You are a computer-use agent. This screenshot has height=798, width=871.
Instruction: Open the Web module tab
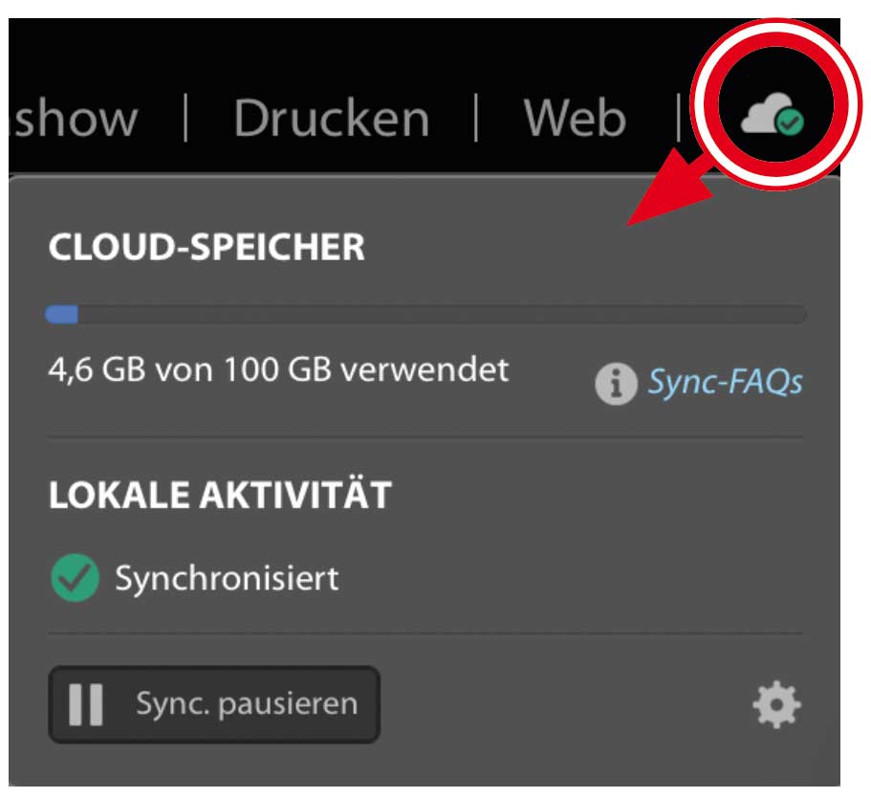575,119
